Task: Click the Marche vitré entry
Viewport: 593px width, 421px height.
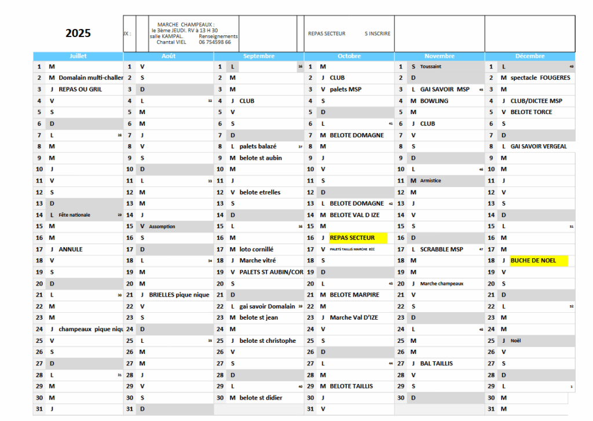Action: (258, 261)
